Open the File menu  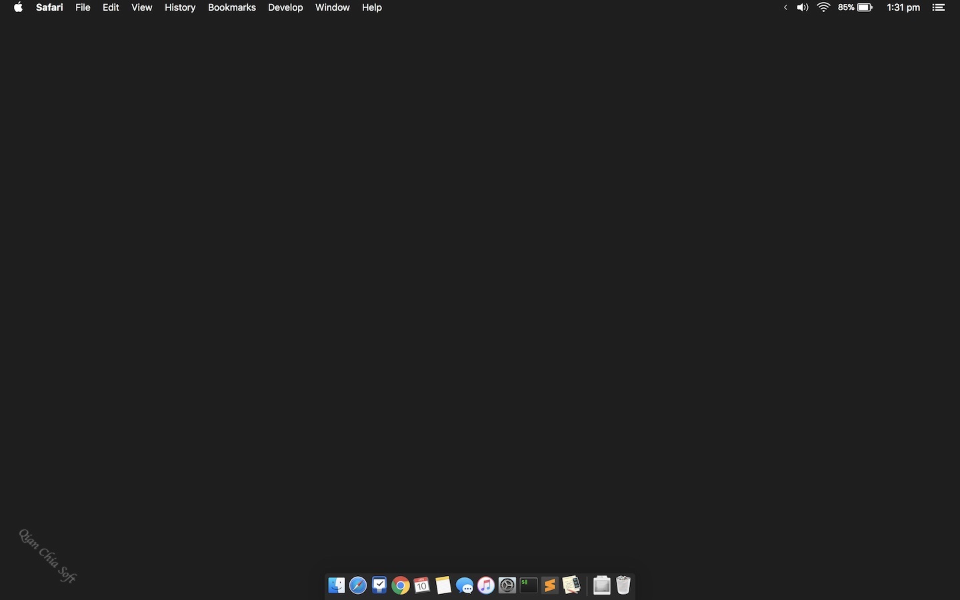tap(83, 7)
